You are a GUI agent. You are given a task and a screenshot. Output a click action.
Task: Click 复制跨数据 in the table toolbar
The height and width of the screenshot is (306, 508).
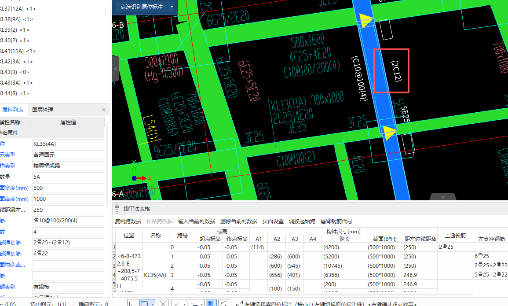(x=128, y=221)
